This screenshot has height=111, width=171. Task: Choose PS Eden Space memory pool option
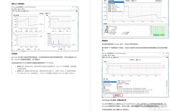tap(116, 6)
